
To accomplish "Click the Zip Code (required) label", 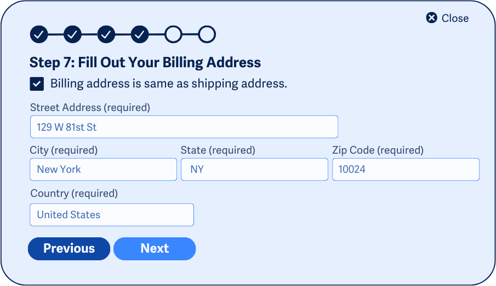I will [x=378, y=150].
